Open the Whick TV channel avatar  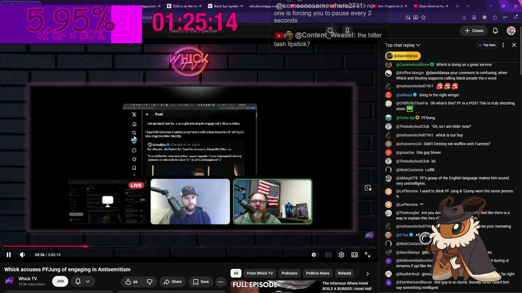click(x=10, y=281)
